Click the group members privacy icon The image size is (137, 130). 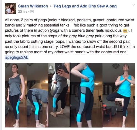[x=32, y=12]
